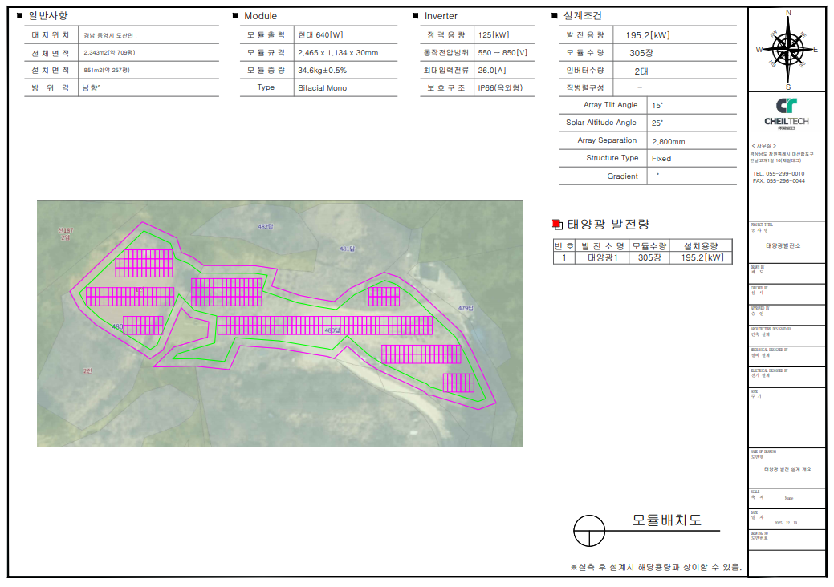Select the small bottom-right solar panel array
The height and width of the screenshot is (587, 834).
coord(458,383)
